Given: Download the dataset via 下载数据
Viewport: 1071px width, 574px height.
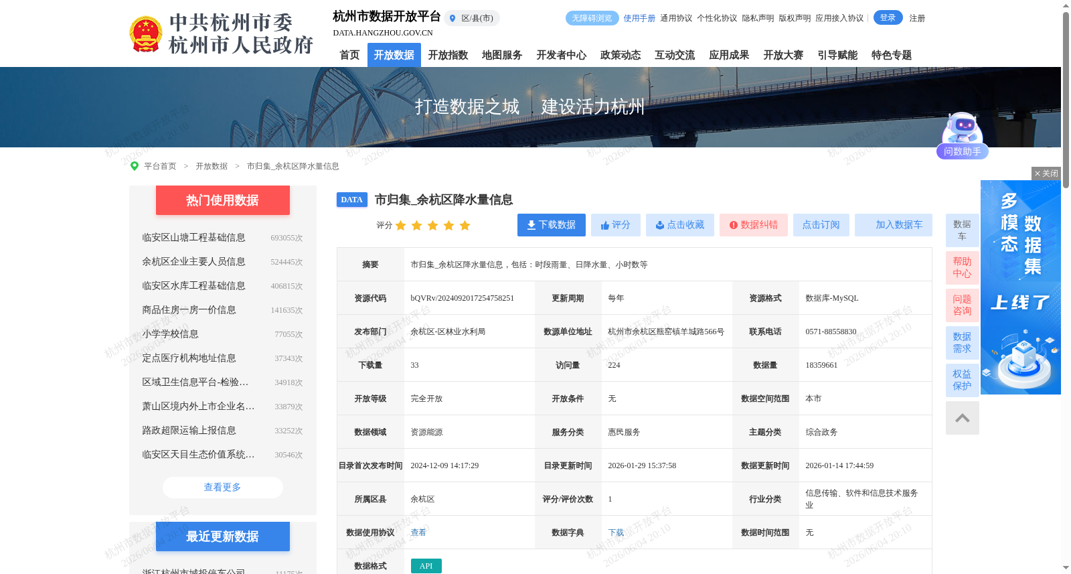Looking at the screenshot, I should (552, 225).
